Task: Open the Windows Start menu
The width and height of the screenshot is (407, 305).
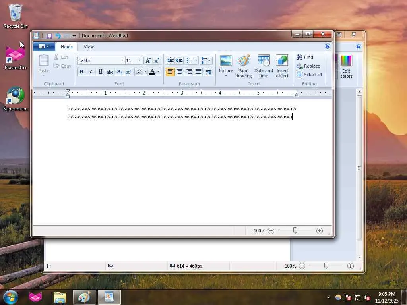Action: (11, 297)
